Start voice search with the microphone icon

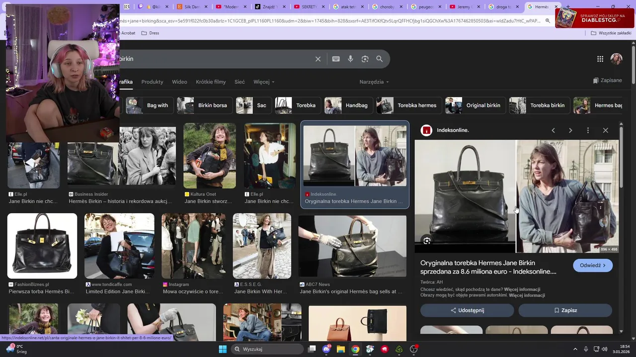pyautogui.click(x=350, y=59)
